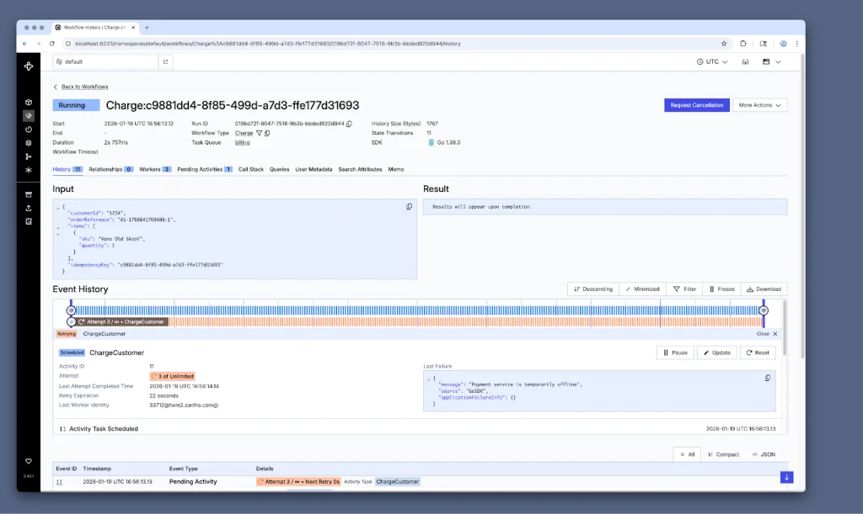The image size is (863, 514).
Task: Click the highlighted Labs icon in sidebar
Action: [x=28, y=117]
